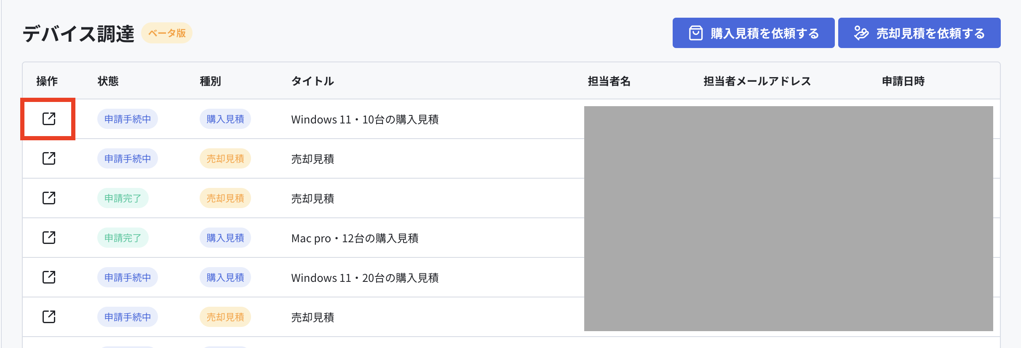
Task: Click 購入見積 badge in Windows 11・10台 row
Action: tap(225, 119)
